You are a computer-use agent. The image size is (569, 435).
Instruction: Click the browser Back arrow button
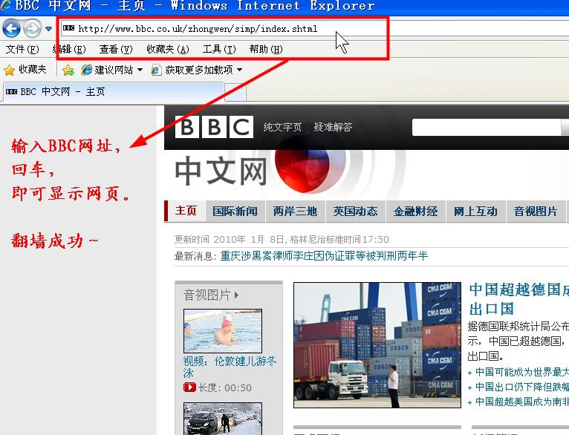pos(12,28)
